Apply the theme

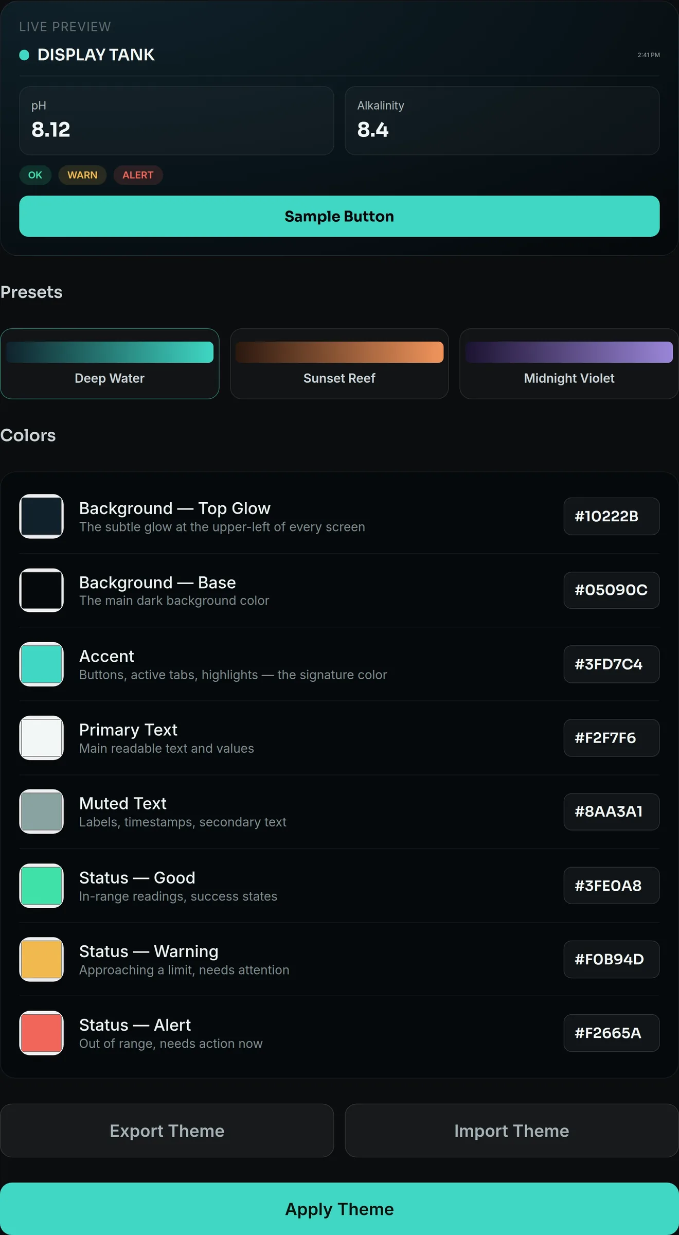[x=339, y=1209]
